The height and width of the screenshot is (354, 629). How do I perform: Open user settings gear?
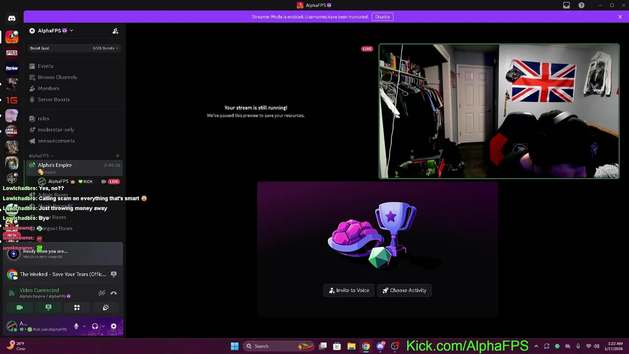114,326
